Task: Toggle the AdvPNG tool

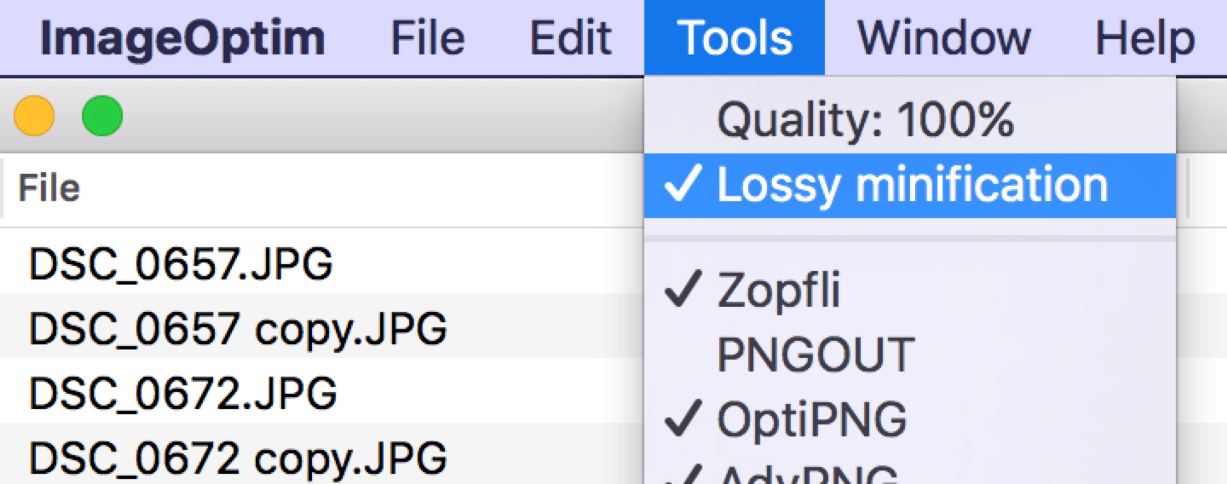Action: pyautogui.click(x=809, y=474)
